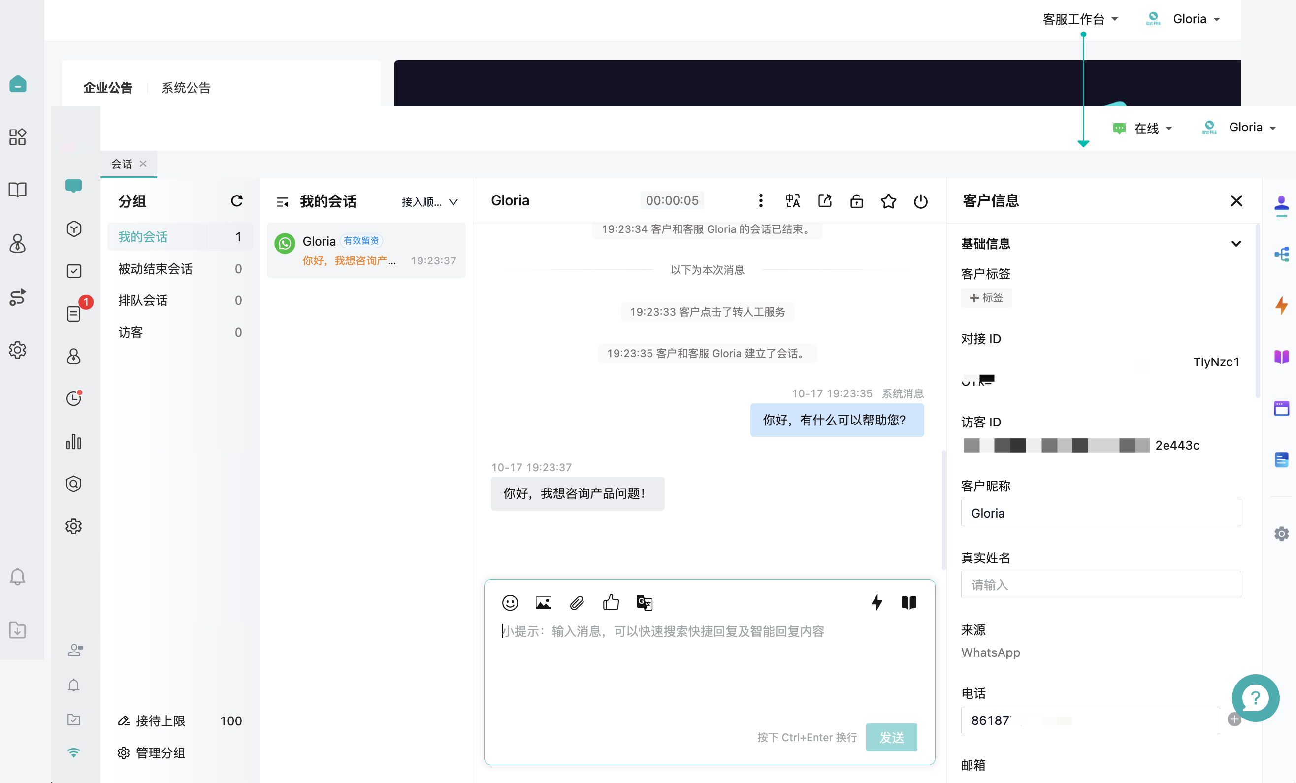
Task: Collapse the 基础信息 section
Action: point(1236,243)
